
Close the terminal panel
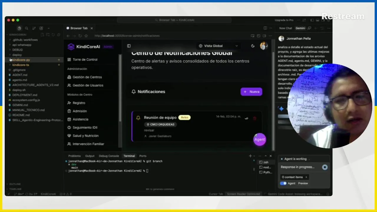(x=271, y=156)
